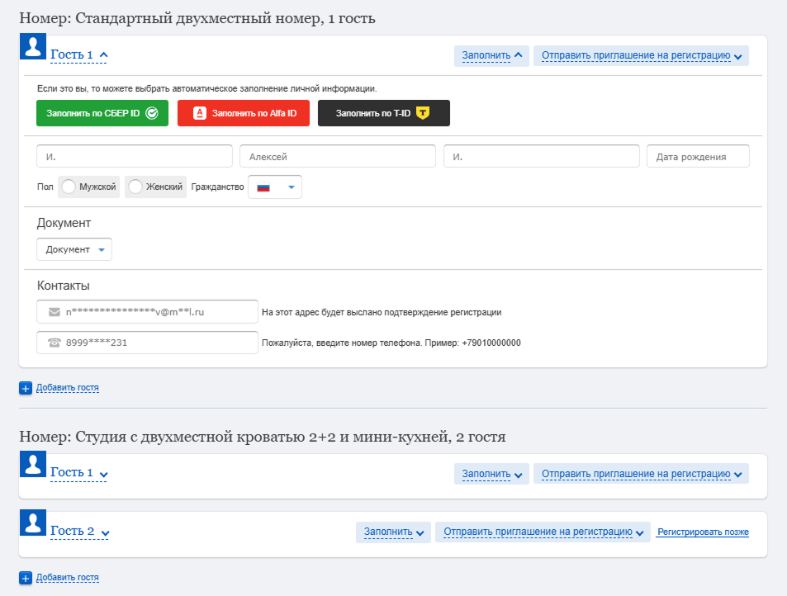Expand the Гость 2 section in the studio
787x596 pixels.
pos(79,532)
